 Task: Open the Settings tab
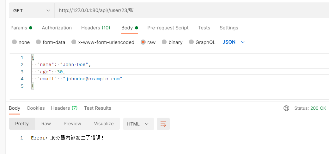pyautogui.click(x=229, y=28)
